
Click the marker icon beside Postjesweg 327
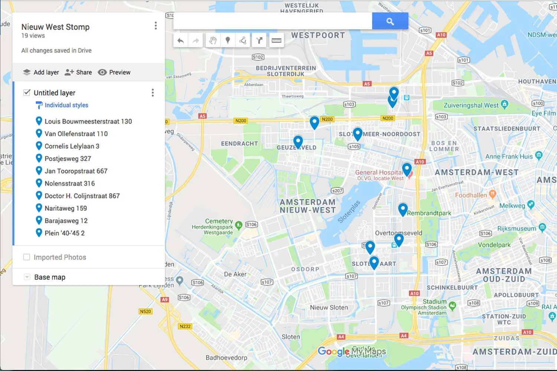(x=39, y=158)
